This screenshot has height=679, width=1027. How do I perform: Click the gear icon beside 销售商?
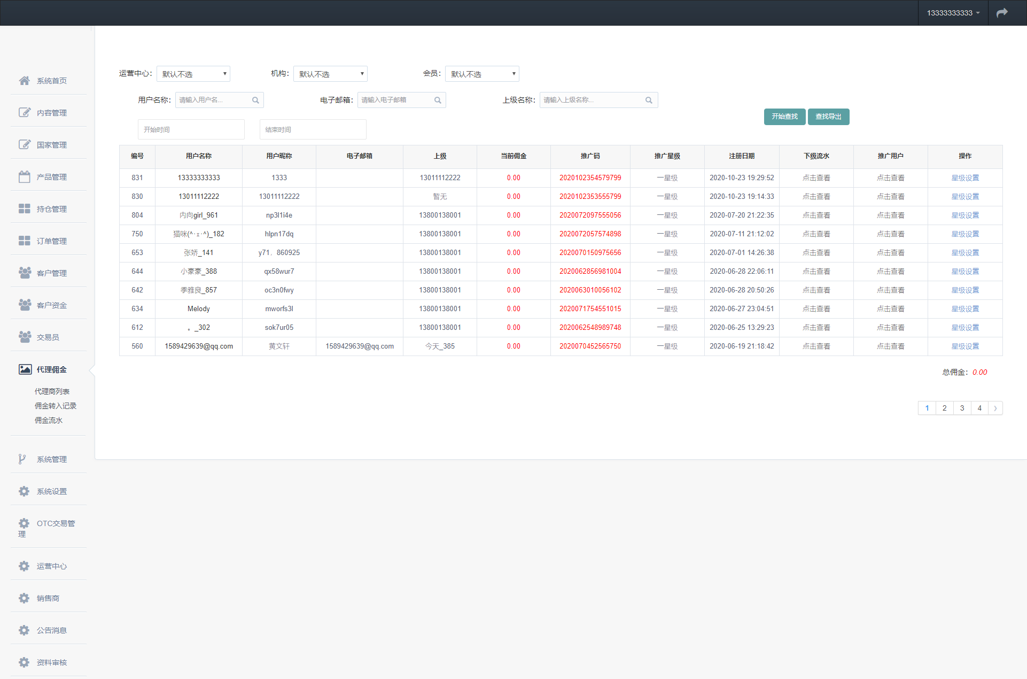(24, 598)
